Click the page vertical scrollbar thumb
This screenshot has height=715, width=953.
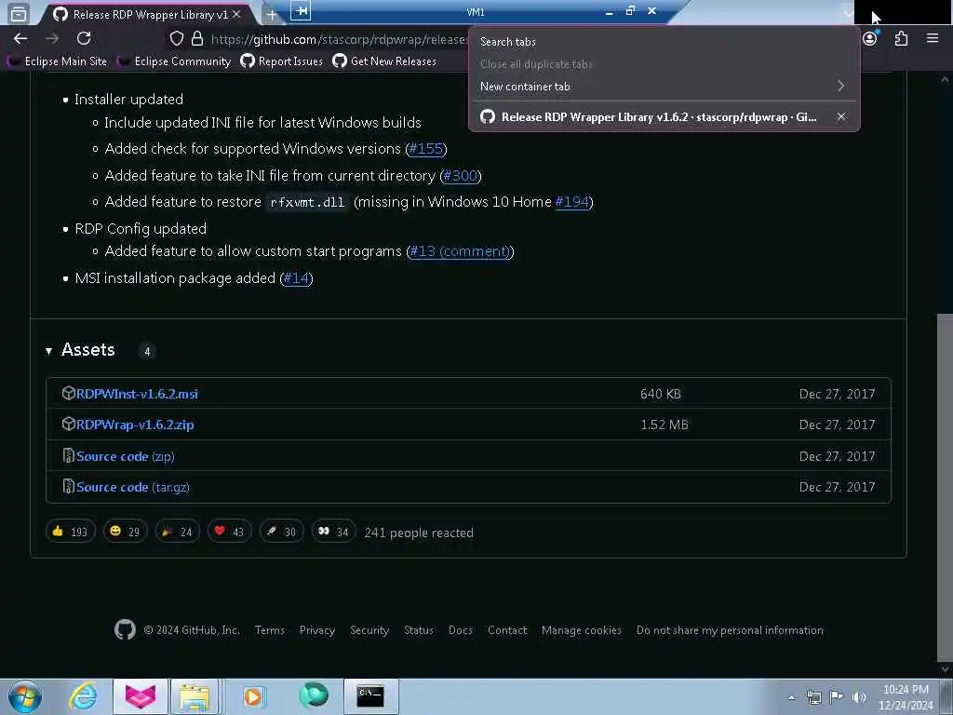point(945,486)
